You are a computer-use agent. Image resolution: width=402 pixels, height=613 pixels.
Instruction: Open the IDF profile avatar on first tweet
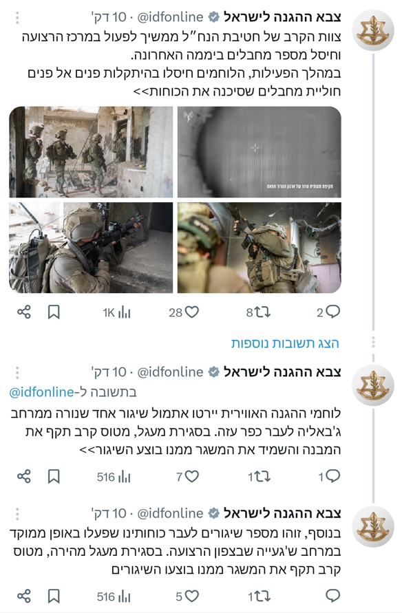click(373, 30)
